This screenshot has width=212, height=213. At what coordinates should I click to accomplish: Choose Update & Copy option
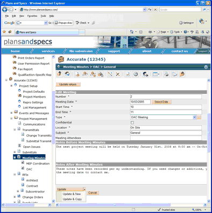(x=72, y=199)
